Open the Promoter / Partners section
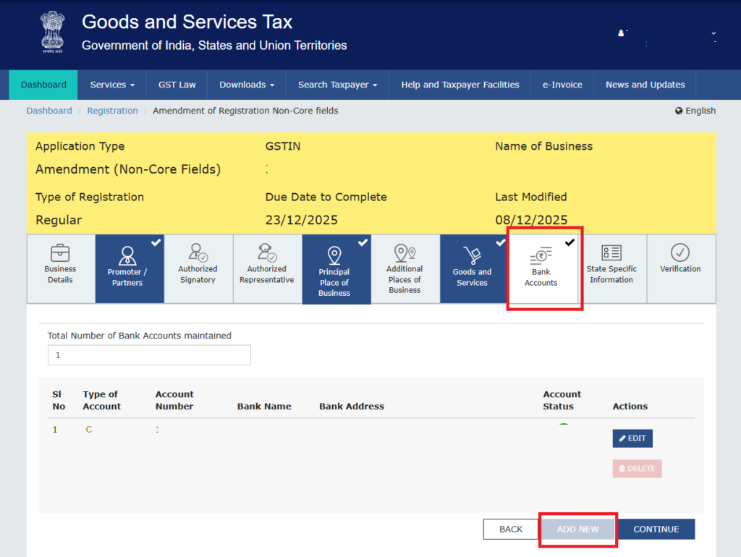 pyautogui.click(x=129, y=268)
